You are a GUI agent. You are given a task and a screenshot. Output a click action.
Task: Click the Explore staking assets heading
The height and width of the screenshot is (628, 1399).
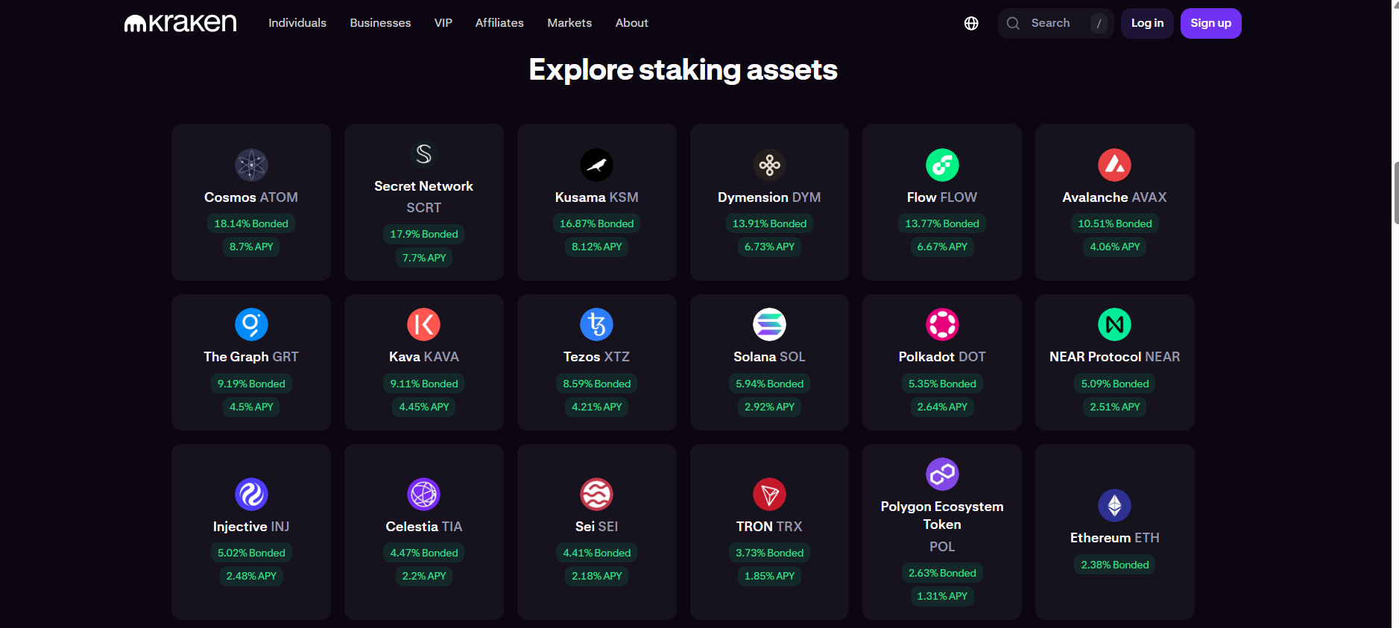[683, 70]
